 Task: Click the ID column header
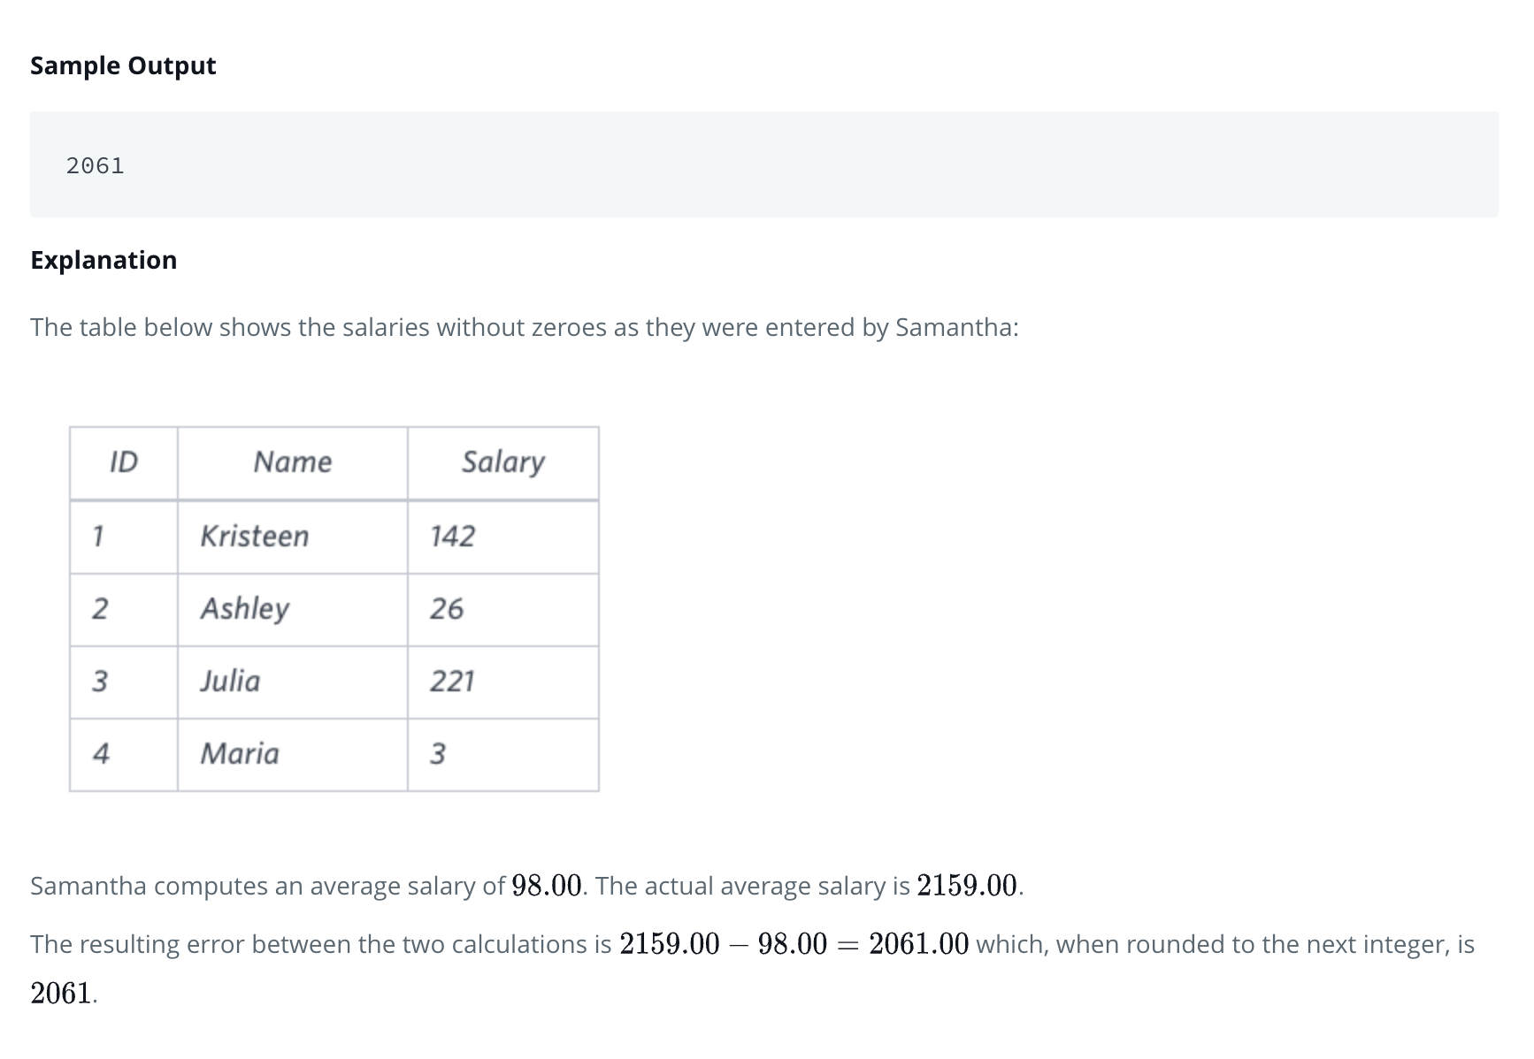pyautogui.click(x=123, y=462)
